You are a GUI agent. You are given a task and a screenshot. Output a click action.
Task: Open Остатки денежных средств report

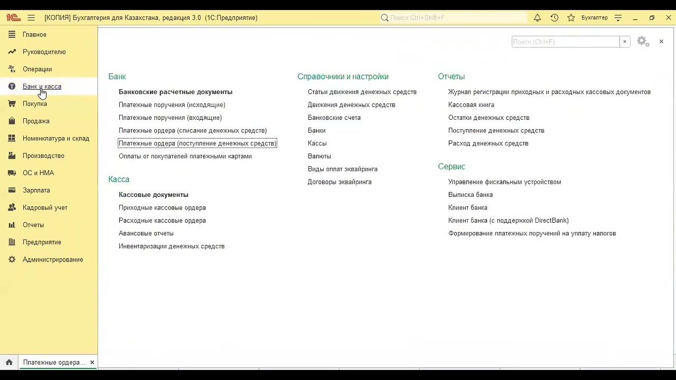click(489, 118)
